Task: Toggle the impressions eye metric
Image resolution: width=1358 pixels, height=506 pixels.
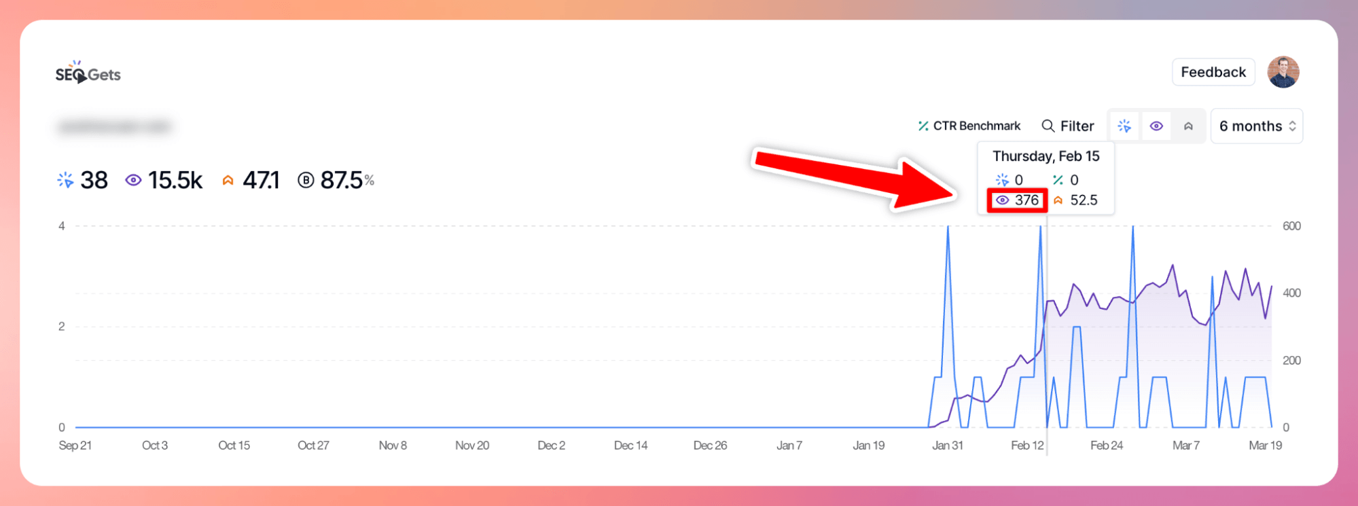Action: [1156, 126]
